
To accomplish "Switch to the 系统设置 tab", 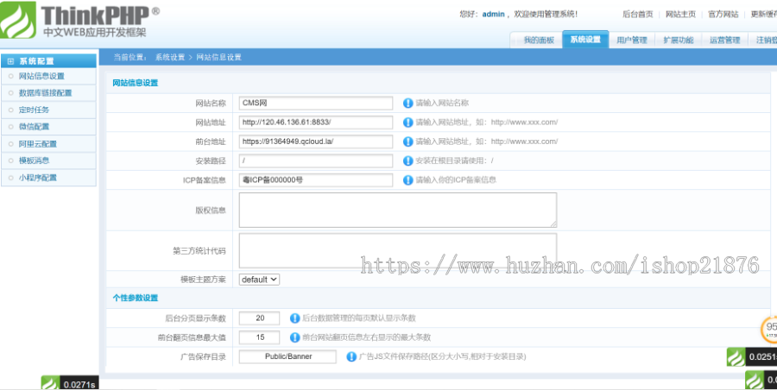I will pos(585,40).
